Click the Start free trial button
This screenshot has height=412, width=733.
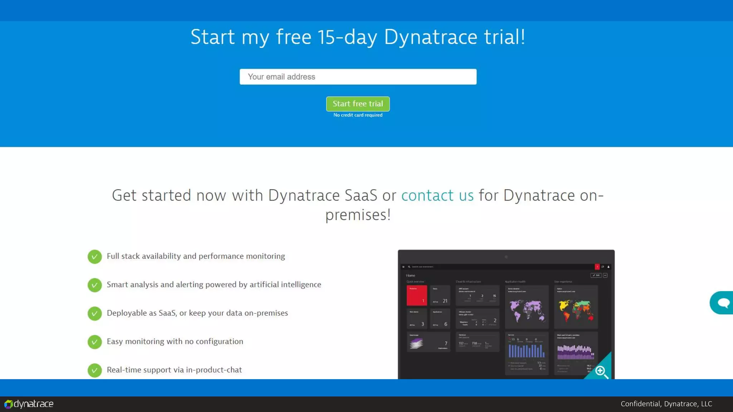click(x=358, y=104)
